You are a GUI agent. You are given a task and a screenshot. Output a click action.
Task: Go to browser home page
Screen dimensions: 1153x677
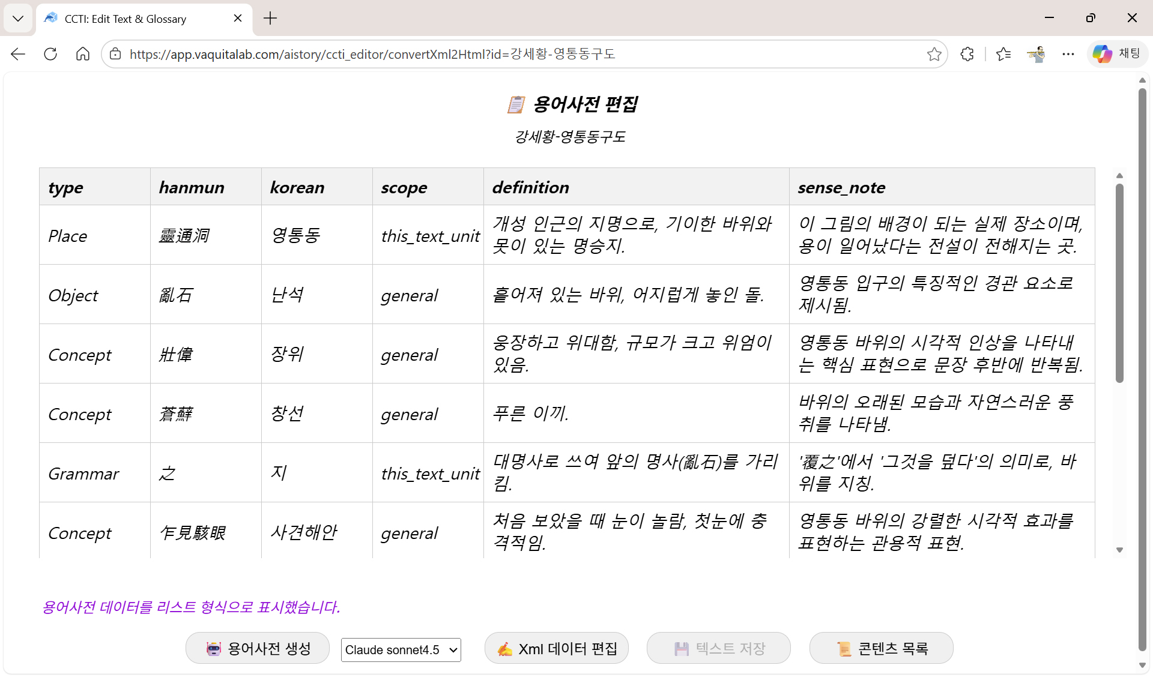click(x=83, y=54)
